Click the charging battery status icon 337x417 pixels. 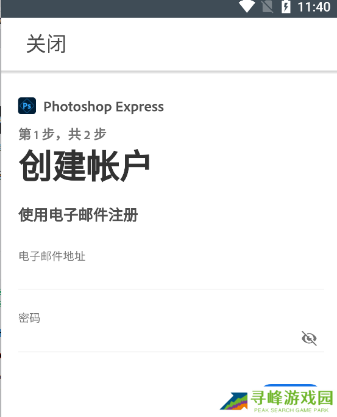click(x=286, y=7)
